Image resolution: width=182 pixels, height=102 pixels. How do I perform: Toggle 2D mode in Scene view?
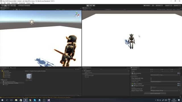14,9
